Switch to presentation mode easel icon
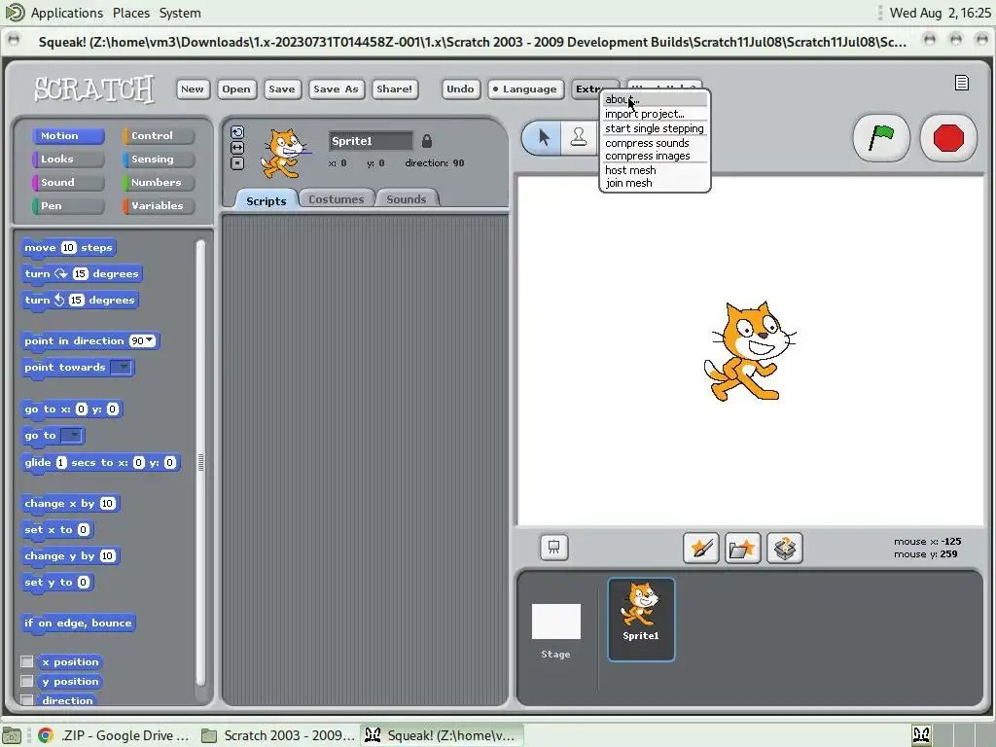996x747 pixels. [553, 548]
